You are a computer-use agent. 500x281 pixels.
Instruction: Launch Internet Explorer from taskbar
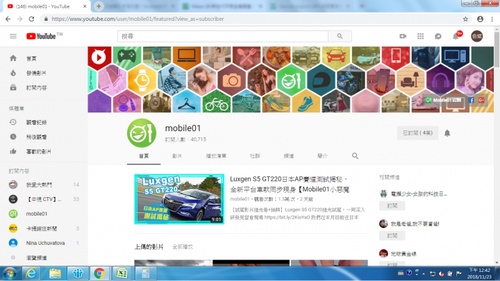point(31,273)
